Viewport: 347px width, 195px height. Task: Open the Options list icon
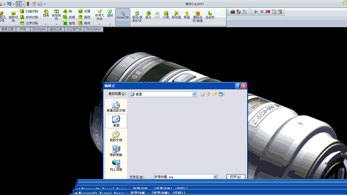click(40, 4)
